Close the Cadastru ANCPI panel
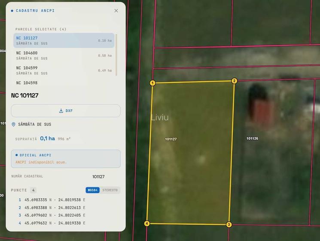 coord(116,11)
